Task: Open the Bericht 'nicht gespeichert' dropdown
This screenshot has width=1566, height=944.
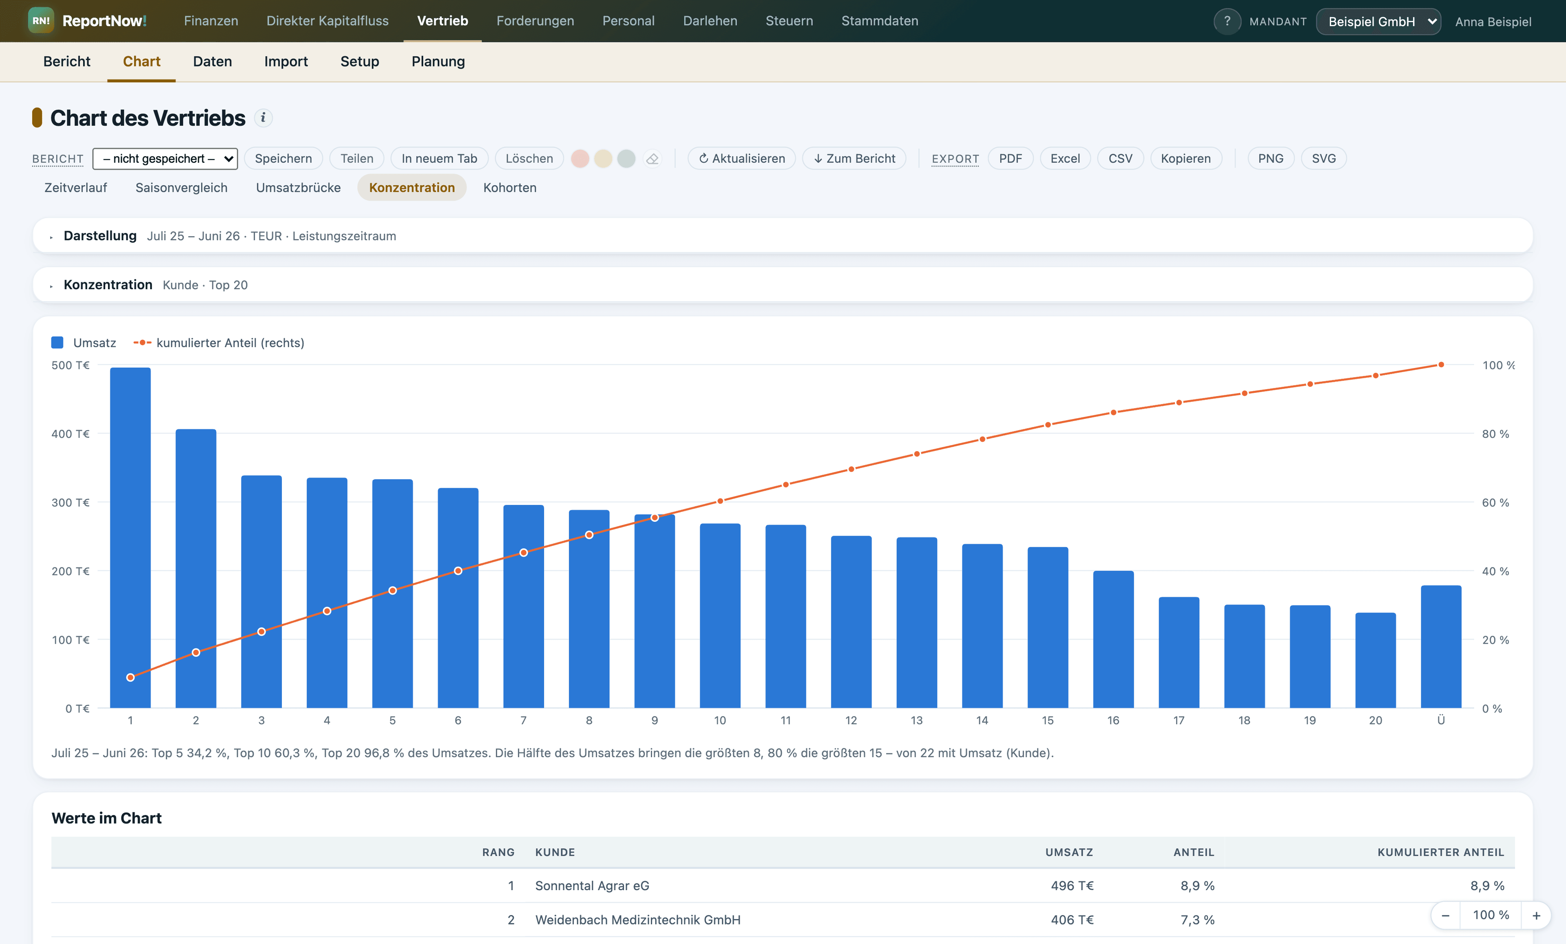Action: point(165,158)
